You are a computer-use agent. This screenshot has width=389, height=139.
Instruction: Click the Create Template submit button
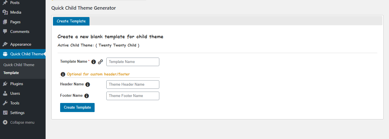pos(77,108)
